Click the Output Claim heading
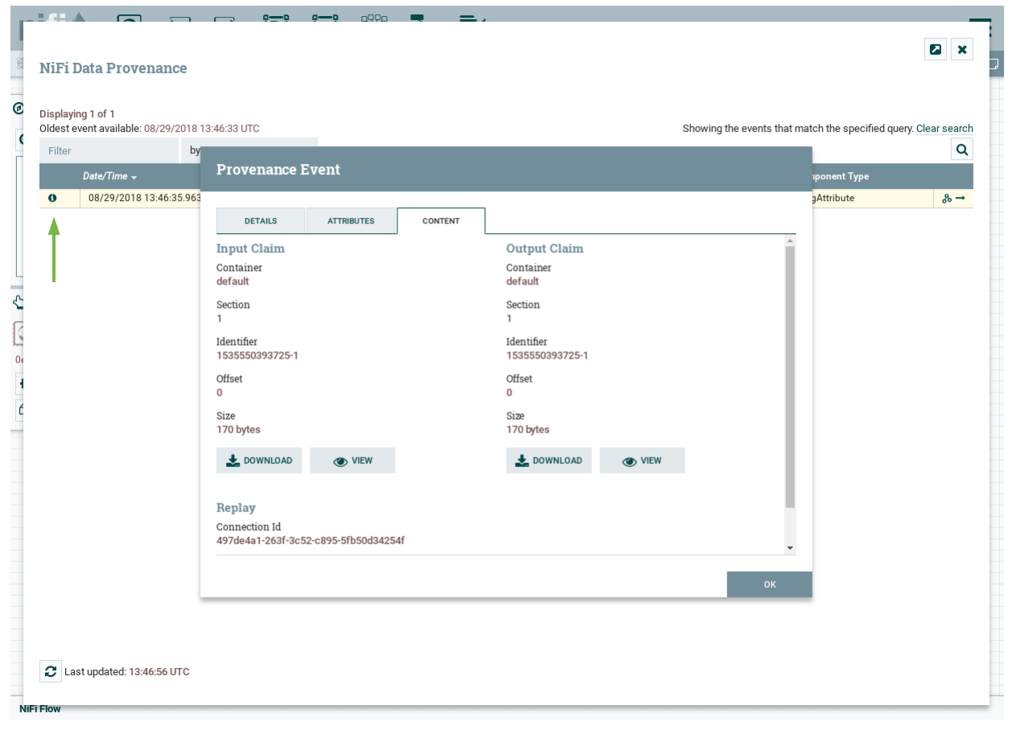This screenshot has height=734, width=1016. [x=545, y=248]
